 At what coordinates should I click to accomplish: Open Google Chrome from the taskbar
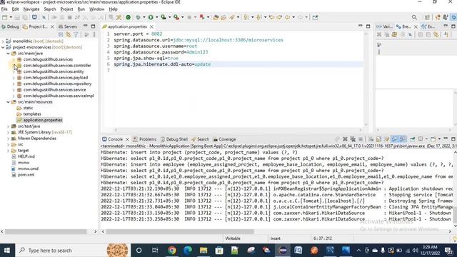(172, 251)
